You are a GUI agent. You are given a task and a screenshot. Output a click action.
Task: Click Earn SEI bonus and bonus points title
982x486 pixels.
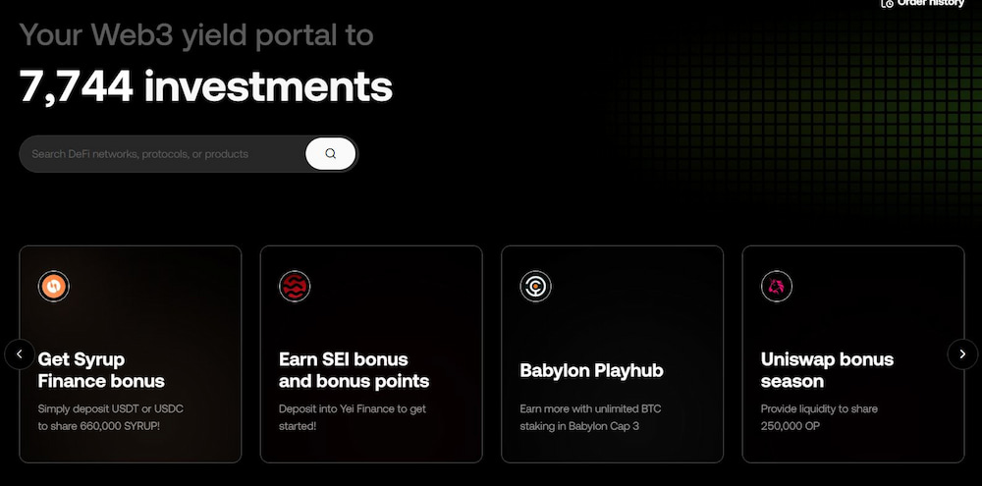click(x=354, y=370)
